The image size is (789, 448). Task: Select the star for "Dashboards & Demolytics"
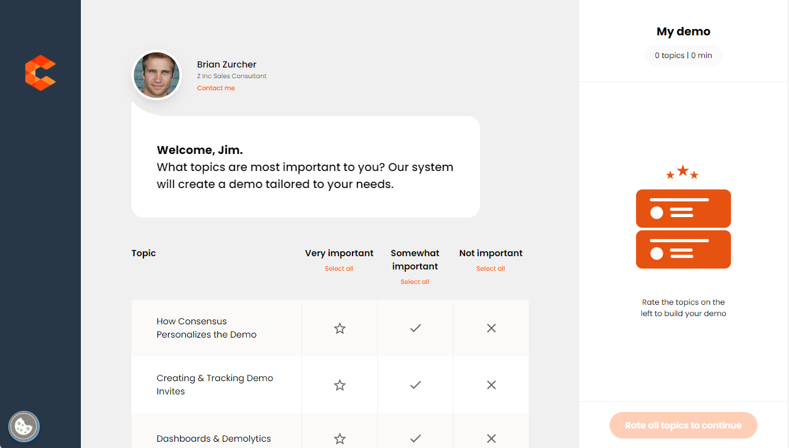[339, 438]
